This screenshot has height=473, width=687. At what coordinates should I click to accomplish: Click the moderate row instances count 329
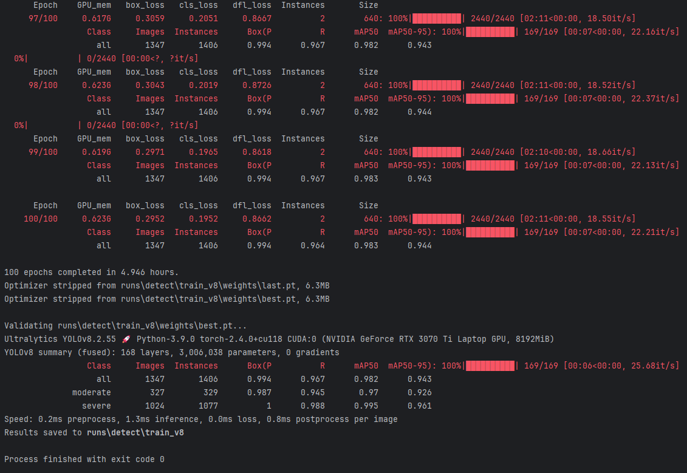(211, 392)
